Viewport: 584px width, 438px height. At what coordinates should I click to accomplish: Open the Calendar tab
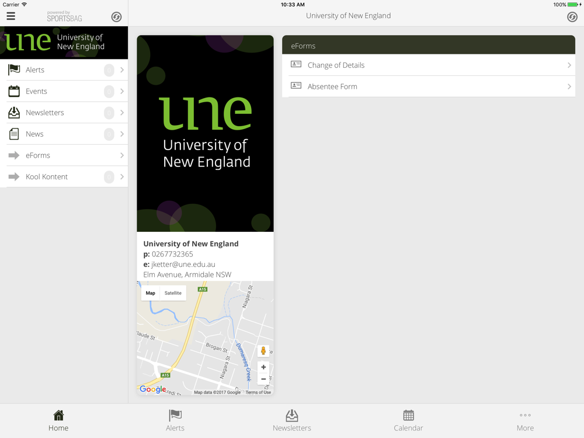[409, 421]
